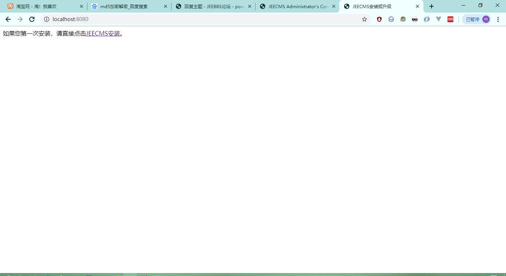Switch to the md5加密解密_百度搜索 tab
This screenshot has width=506, height=276.
129,6
